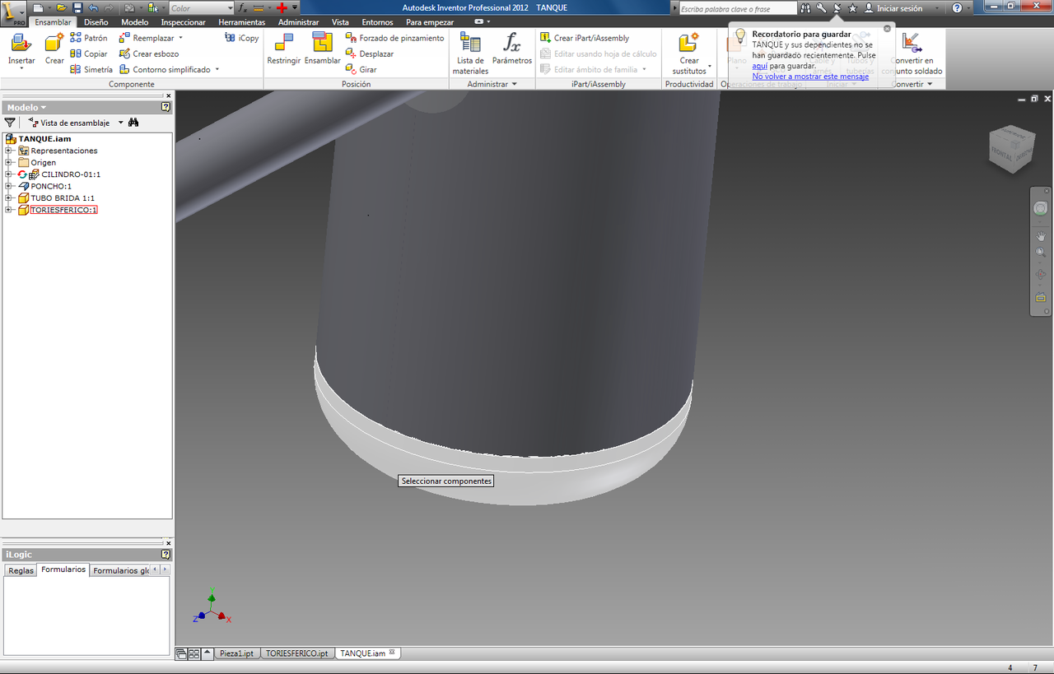The image size is (1054, 674).
Task: Open Contorno simplificado dropdown
Action: tap(217, 69)
